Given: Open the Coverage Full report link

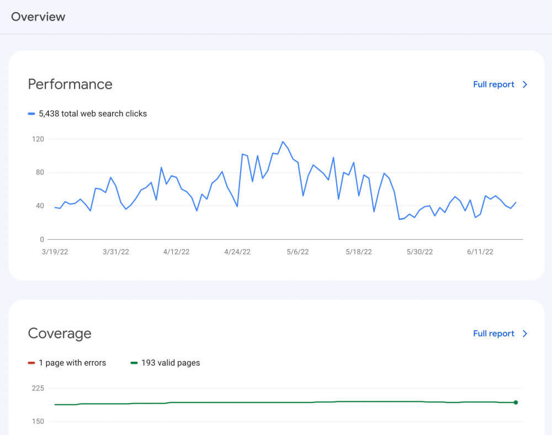Looking at the screenshot, I should pos(493,334).
